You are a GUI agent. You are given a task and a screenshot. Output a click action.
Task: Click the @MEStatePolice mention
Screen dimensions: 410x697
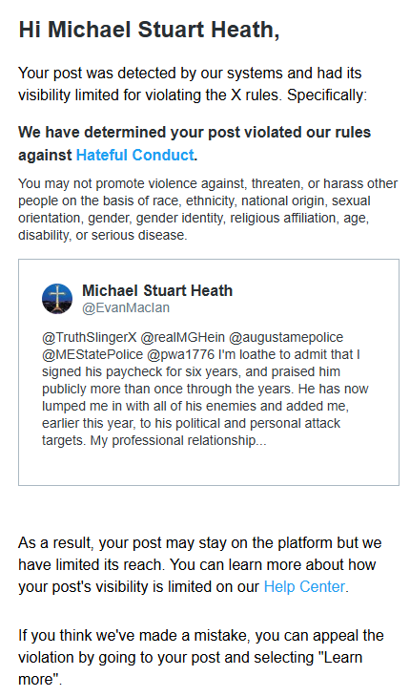pyautogui.click(x=92, y=355)
